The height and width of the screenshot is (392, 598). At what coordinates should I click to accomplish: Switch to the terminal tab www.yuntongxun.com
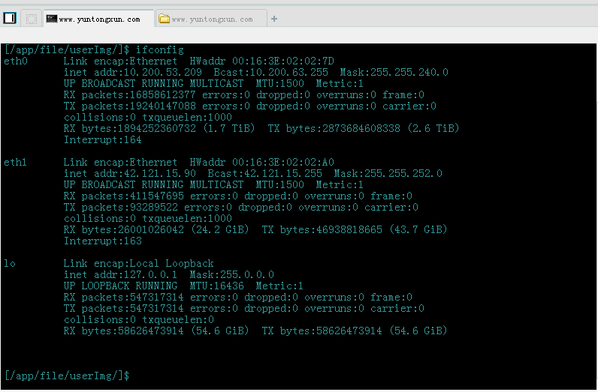click(99, 19)
